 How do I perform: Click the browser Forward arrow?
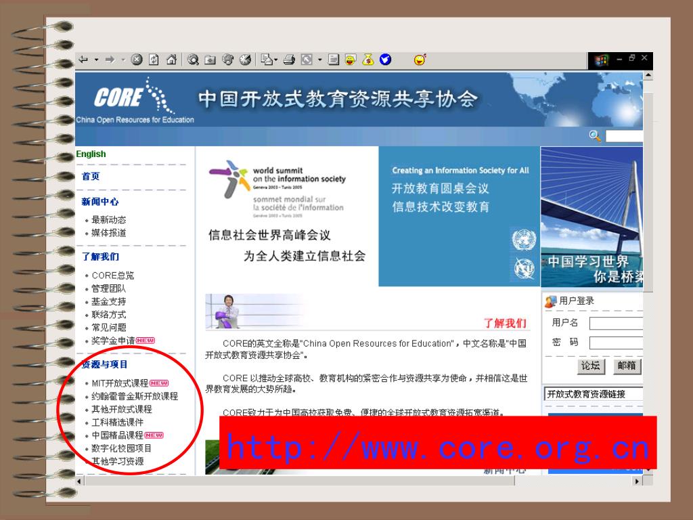pos(110,60)
